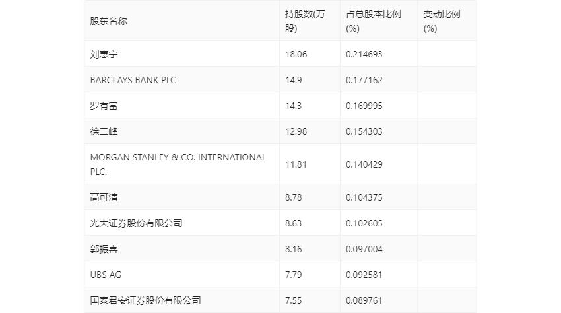This screenshot has width=561, height=313.
Task: Click the percentage 0.154303
Action: [x=364, y=131]
